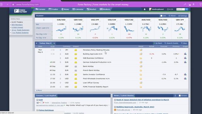
Task: Open the USD/JPY pair dropdown
Action: coord(95,20)
